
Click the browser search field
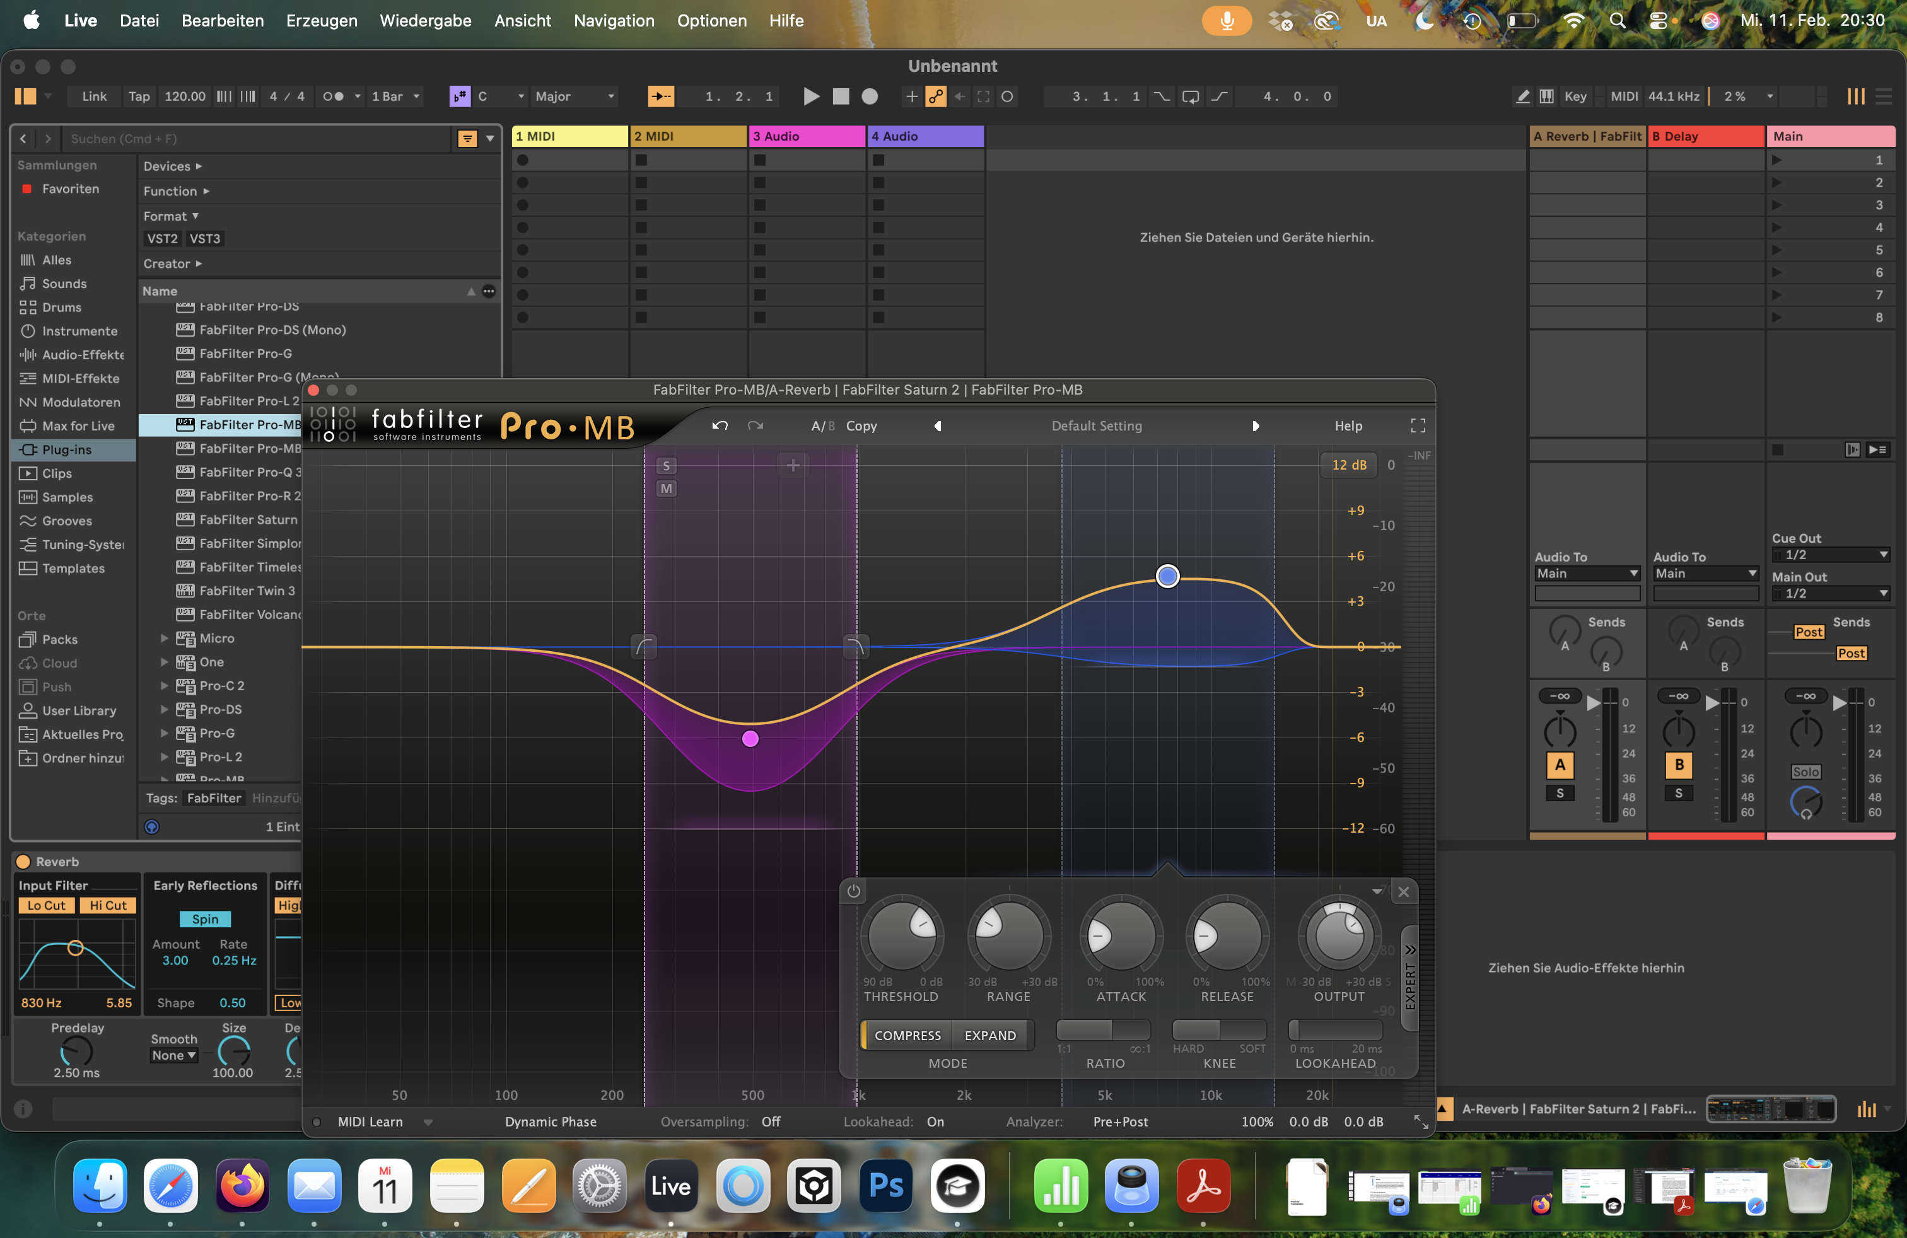click(x=240, y=139)
